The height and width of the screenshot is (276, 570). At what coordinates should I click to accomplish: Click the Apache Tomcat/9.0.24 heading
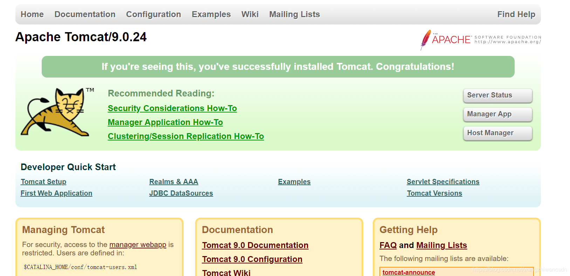(x=81, y=37)
